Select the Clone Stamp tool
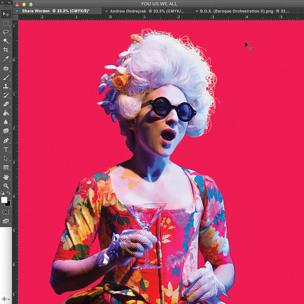 click(6, 86)
